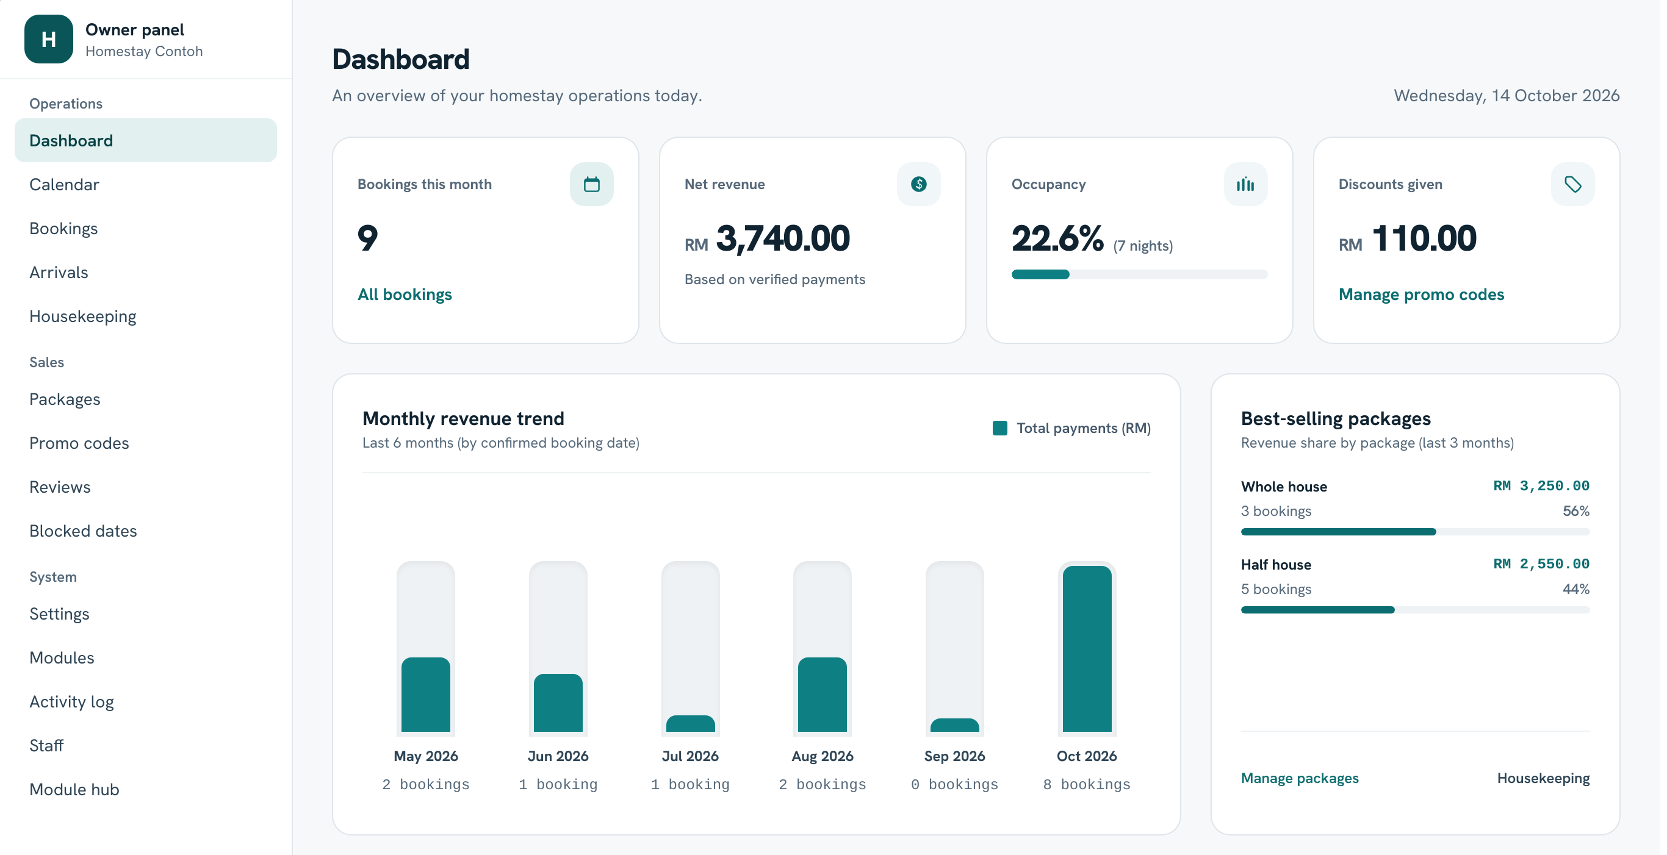
Task: Open Staff management page
Action: click(146, 746)
